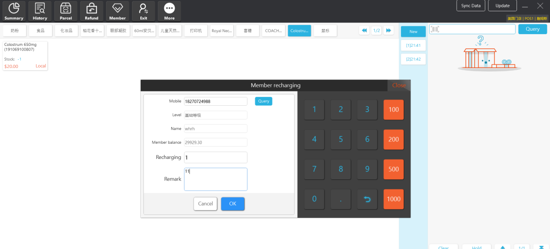Go to previous category page arrow
The image size is (550, 249).
point(364,31)
